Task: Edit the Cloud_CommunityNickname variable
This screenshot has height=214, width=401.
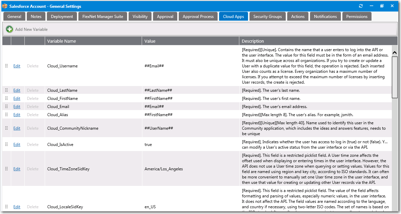Action: click(17, 128)
